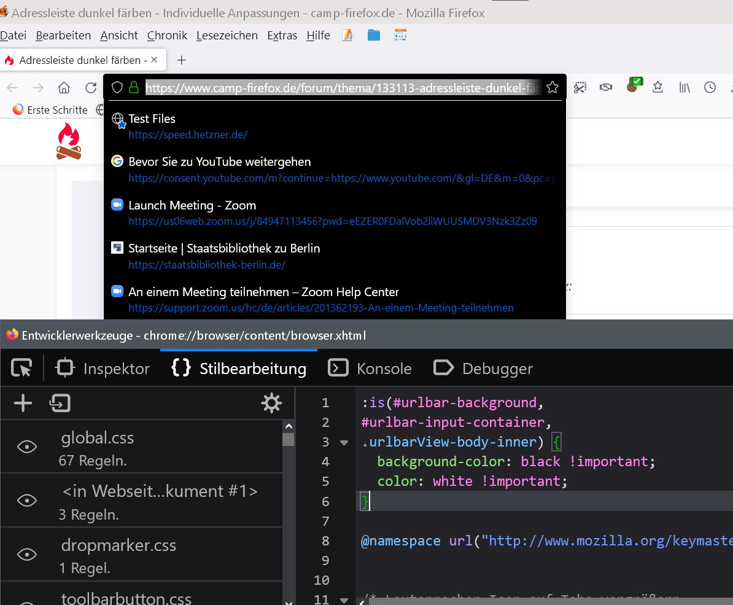733x605 pixels.
Task: Bookmark page using star in address bar
Action: 553,88
